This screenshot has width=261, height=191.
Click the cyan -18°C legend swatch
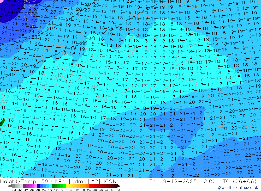click(x=50, y=186)
